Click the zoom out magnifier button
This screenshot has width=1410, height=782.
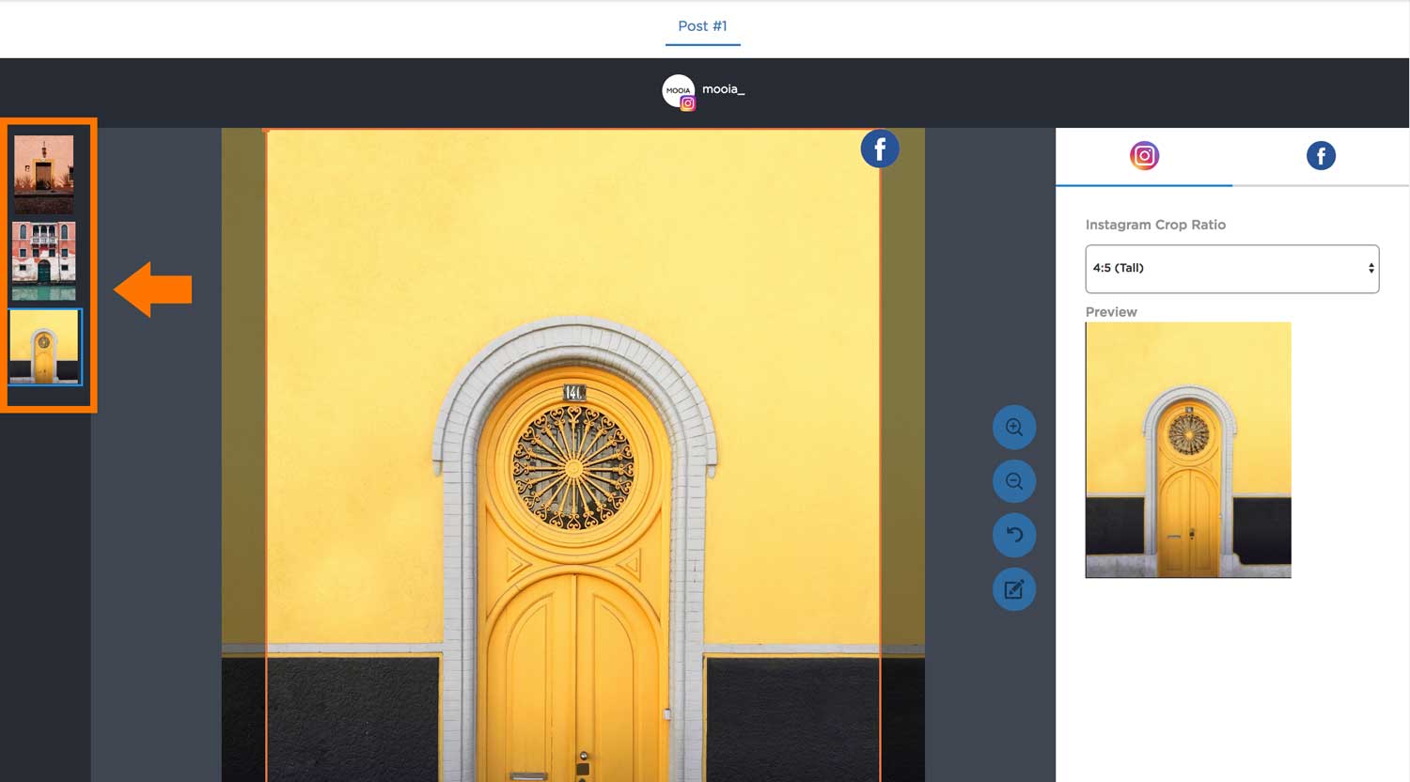point(1014,481)
